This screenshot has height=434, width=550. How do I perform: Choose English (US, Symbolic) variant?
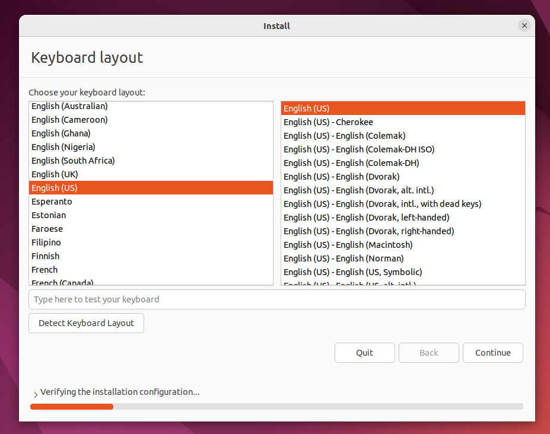[x=403, y=272]
